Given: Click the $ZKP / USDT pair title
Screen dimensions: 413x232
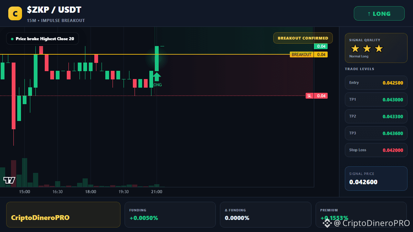Looking at the screenshot, I should pyautogui.click(x=54, y=10).
